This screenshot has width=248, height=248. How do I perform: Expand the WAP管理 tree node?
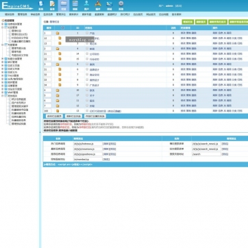pyautogui.click(x=3, y=92)
